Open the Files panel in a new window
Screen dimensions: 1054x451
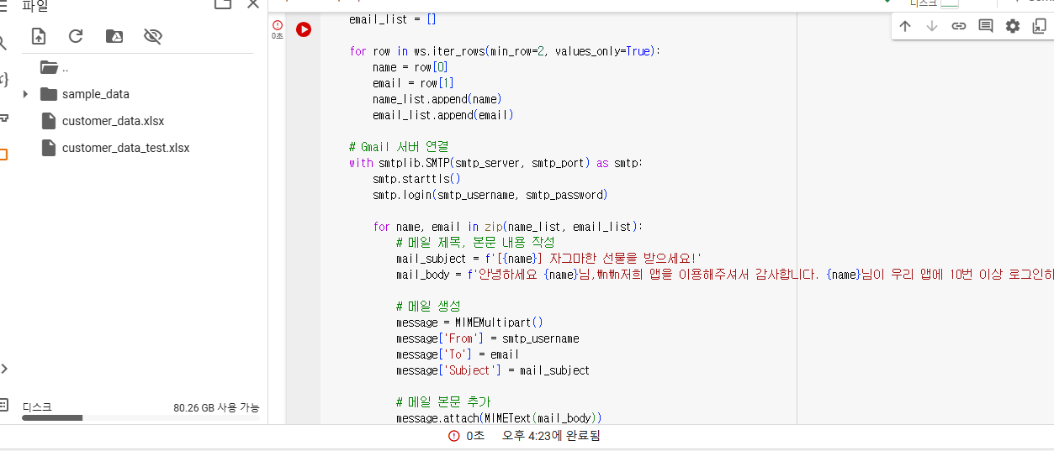click(223, 4)
